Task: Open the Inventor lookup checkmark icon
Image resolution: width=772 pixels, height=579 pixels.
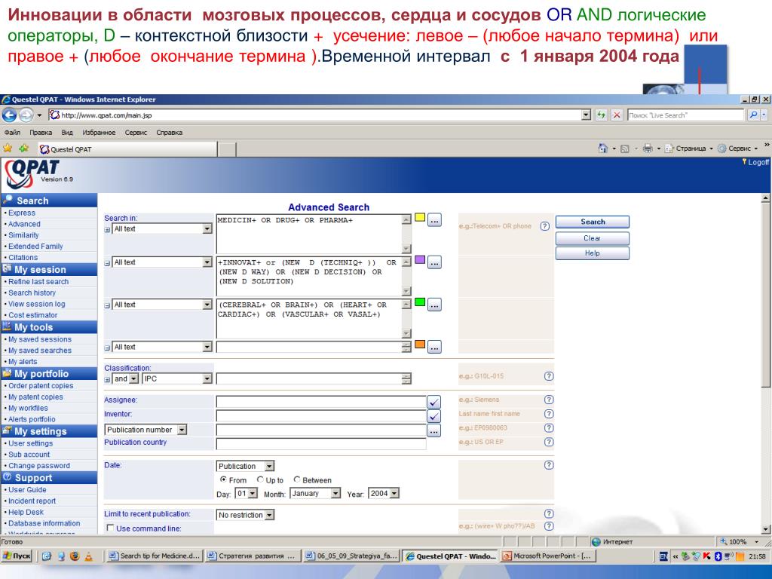Action: pos(433,416)
